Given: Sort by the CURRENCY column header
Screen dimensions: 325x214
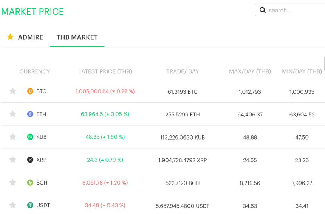Looking at the screenshot, I should click(35, 71).
